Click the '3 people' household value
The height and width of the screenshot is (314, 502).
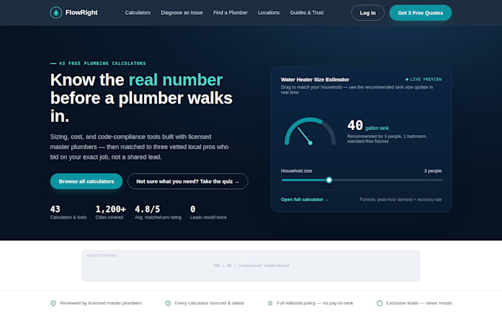click(433, 171)
